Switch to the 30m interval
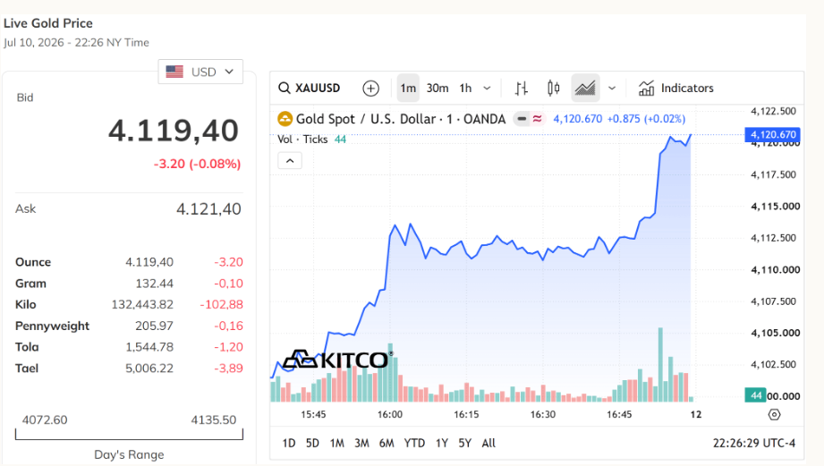Viewport: 824px width, 466px height. [x=437, y=89]
